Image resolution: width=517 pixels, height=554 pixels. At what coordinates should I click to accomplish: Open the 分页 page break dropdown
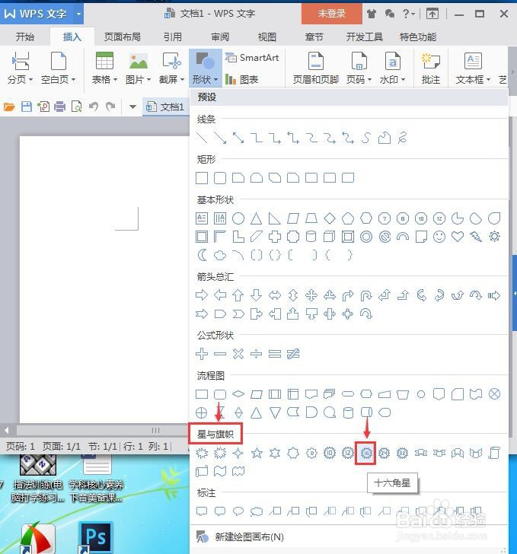click(x=20, y=68)
